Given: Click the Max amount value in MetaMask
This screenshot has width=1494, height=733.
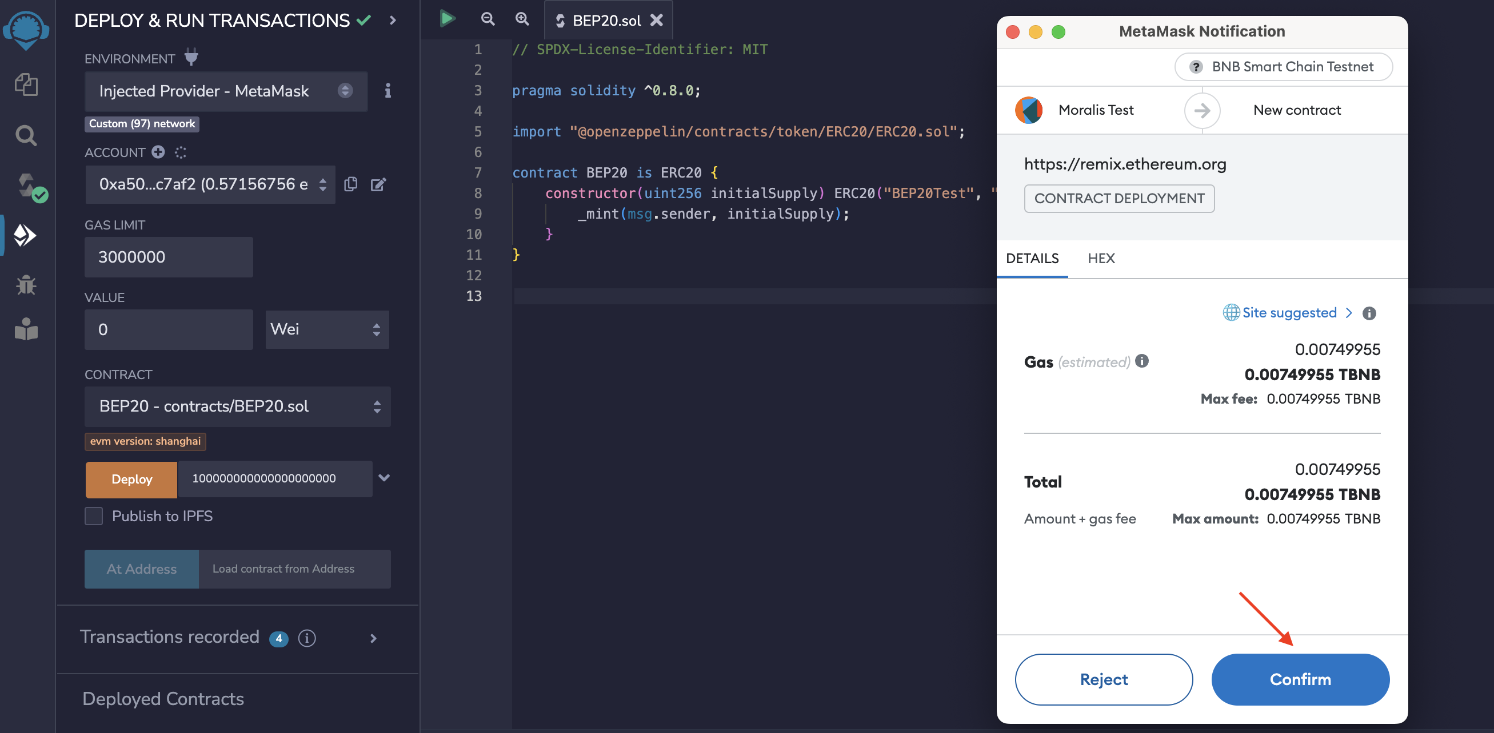Looking at the screenshot, I should pyautogui.click(x=1324, y=518).
